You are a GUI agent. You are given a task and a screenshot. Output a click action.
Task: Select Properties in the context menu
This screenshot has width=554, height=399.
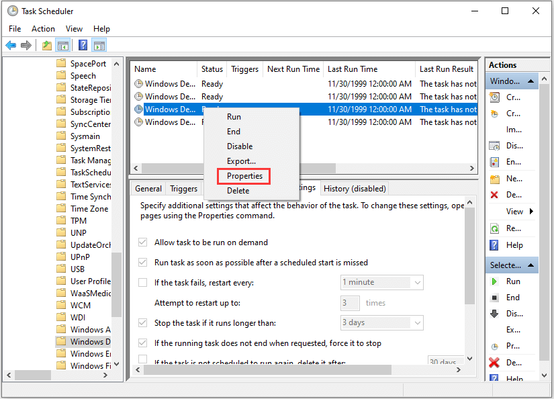[243, 175]
